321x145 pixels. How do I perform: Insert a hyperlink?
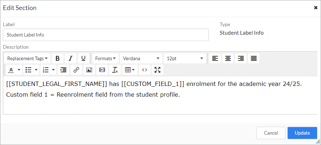coord(76,70)
